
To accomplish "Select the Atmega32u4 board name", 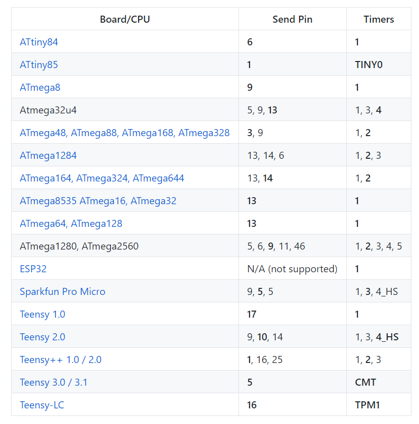I will [x=48, y=110].
